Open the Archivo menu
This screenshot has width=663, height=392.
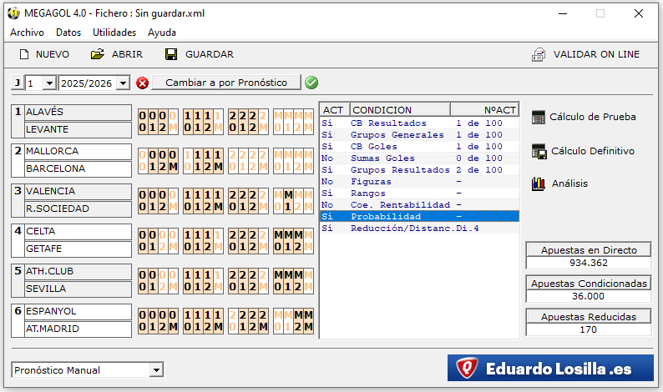coord(27,33)
